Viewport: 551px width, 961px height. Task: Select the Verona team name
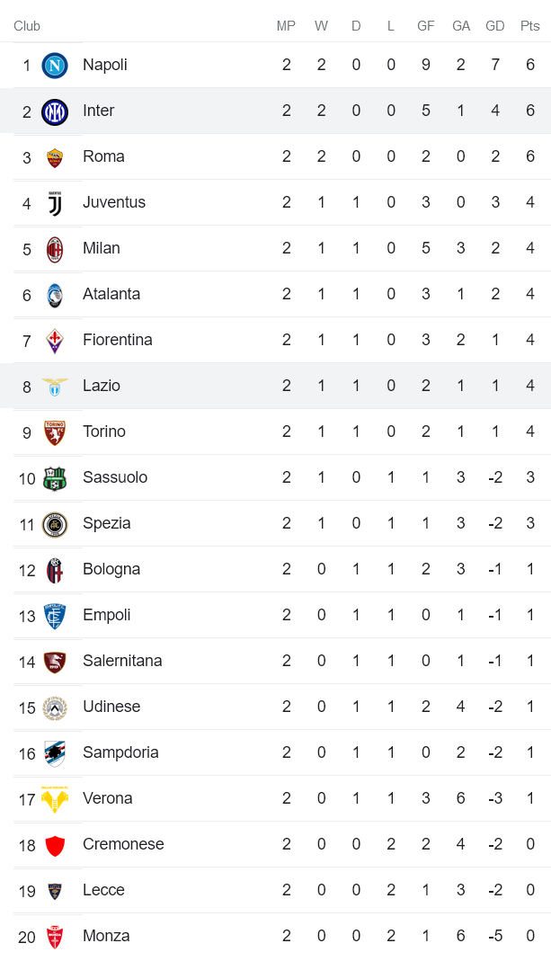point(104,798)
